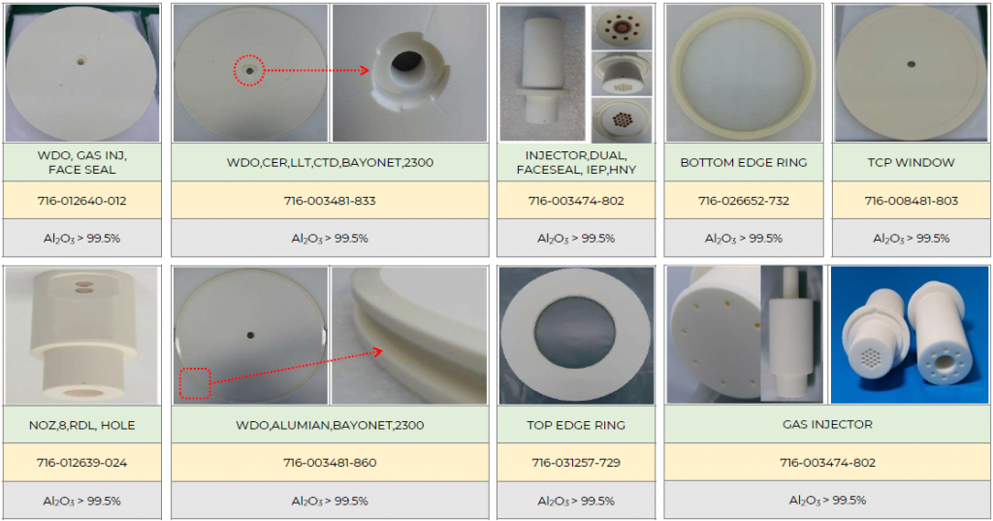Select part number 716-003481-833
993x521 pixels.
[330, 201]
